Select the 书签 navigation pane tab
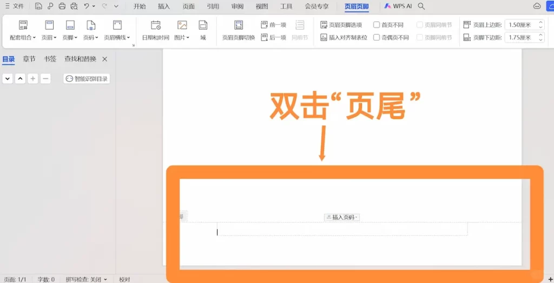554x283 pixels. pyautogui.click(x=50, y=59)
